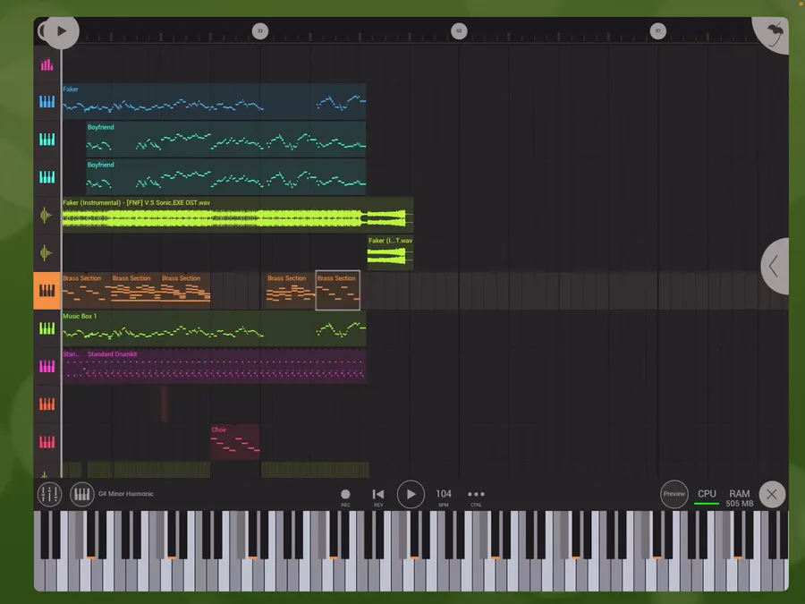Select the blue keys icon of Faker track
This screenshot has width=805, height=604.
pos(47,102)
